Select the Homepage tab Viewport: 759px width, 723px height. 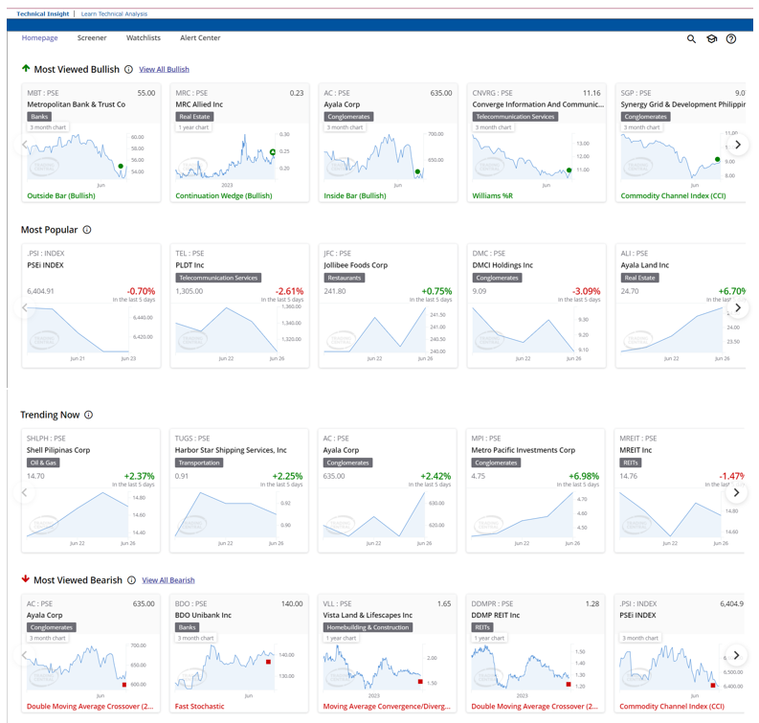pyautogui.click(x=39, y=37)
